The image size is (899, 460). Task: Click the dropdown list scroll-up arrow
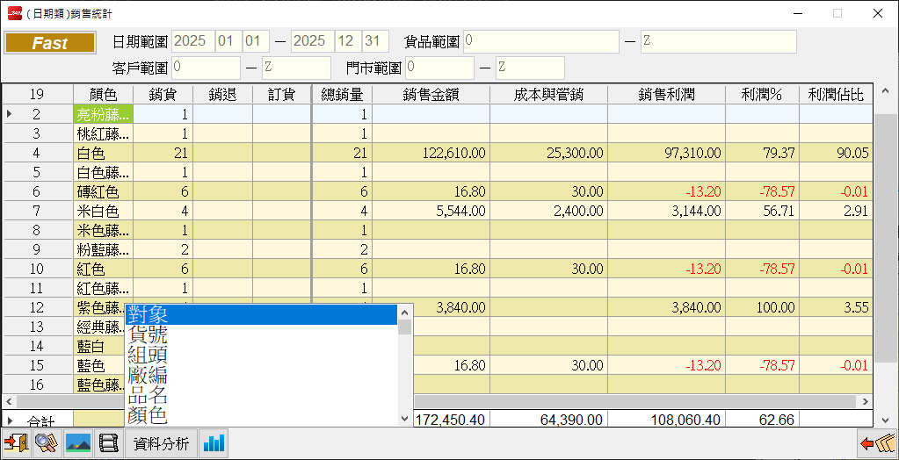click(x=405, y=313)
